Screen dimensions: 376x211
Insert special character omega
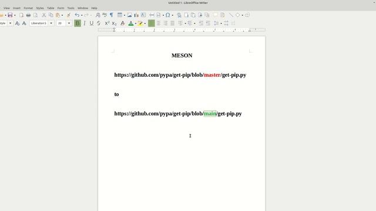pyautogui.click(x=168, y=15)
